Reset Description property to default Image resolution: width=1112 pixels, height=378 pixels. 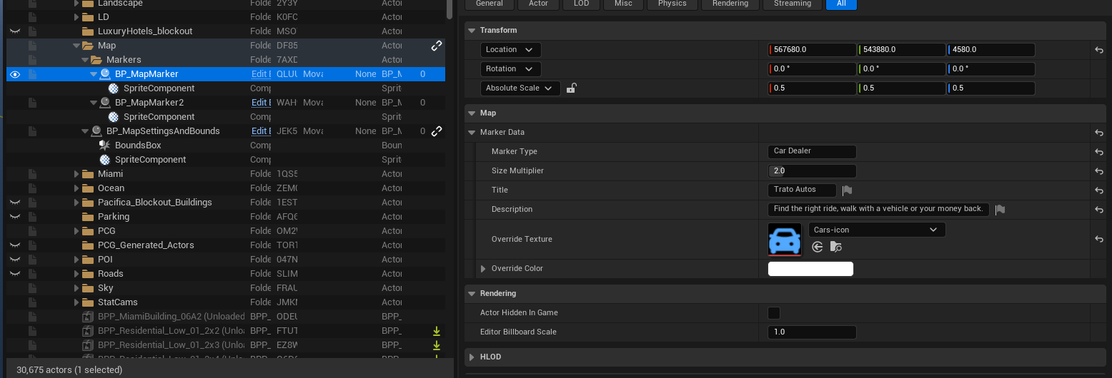point(1099,210)
